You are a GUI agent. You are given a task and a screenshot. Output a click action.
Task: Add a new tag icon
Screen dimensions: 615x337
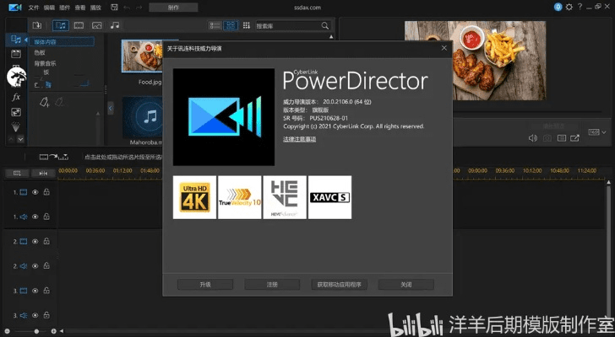[44, 102]
